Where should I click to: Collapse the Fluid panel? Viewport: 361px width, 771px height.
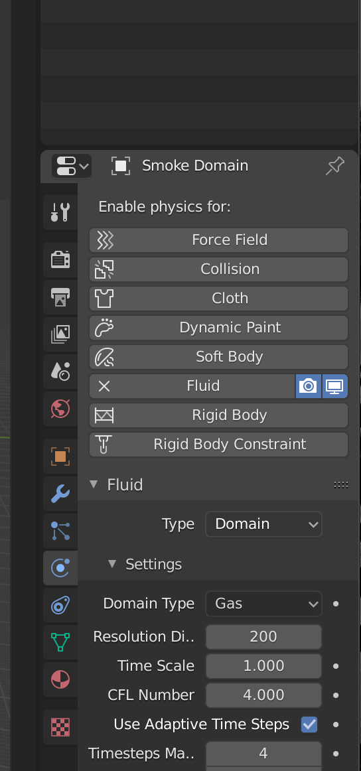94,485
